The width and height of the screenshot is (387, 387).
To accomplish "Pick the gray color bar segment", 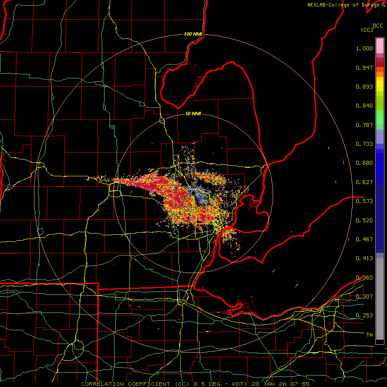I will click(x=380, y=299).
